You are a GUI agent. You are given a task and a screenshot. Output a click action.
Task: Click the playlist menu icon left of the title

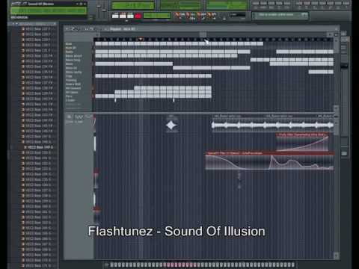[x=67, y=29]
